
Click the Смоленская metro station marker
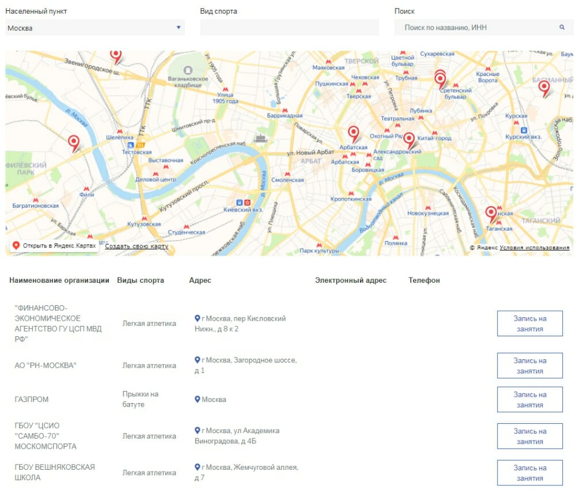pyautogui.click(x=287, y=174)
